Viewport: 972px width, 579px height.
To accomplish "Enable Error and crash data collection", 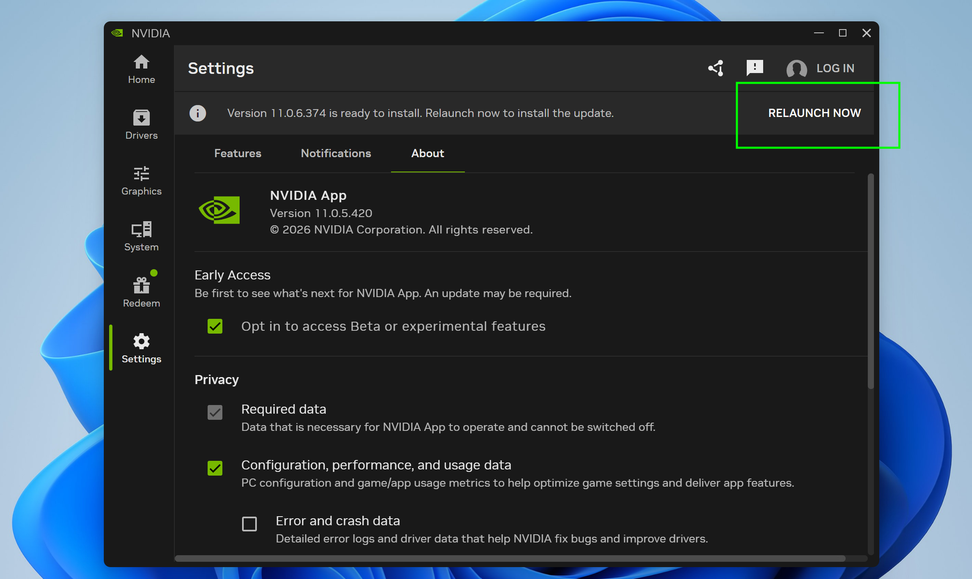I will [249, 524].
